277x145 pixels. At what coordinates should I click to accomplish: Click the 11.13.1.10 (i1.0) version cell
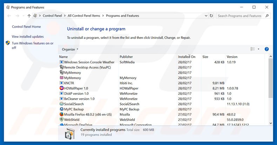(x=238, y=104)
